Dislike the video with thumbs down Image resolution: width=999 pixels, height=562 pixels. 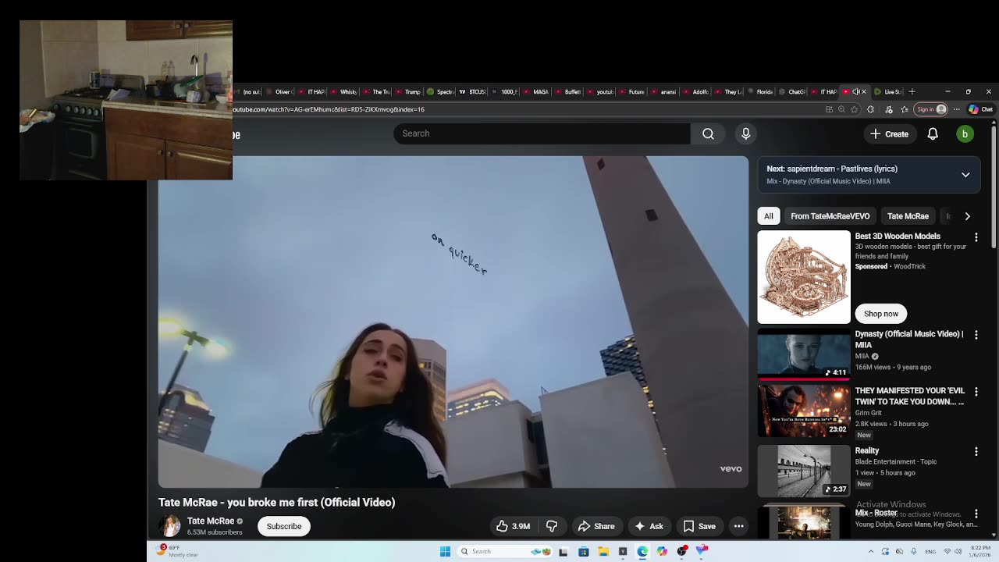point(552,526)
